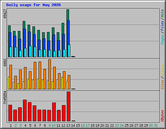Viewport: 166px width, 129px height.
Task: Click the green day 31 label on the x-axis
Action: pos(156,125)
